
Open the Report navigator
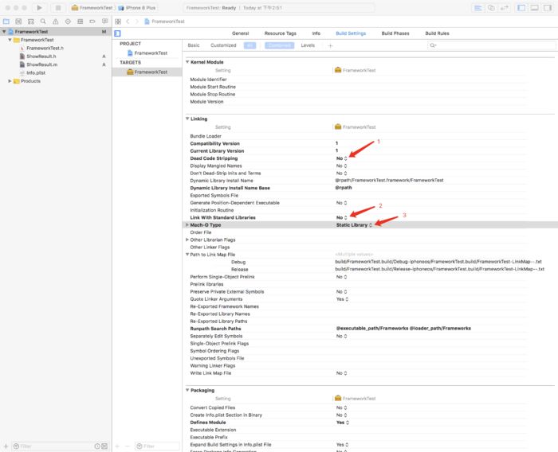pyautogui.click(x=104, y=21)
